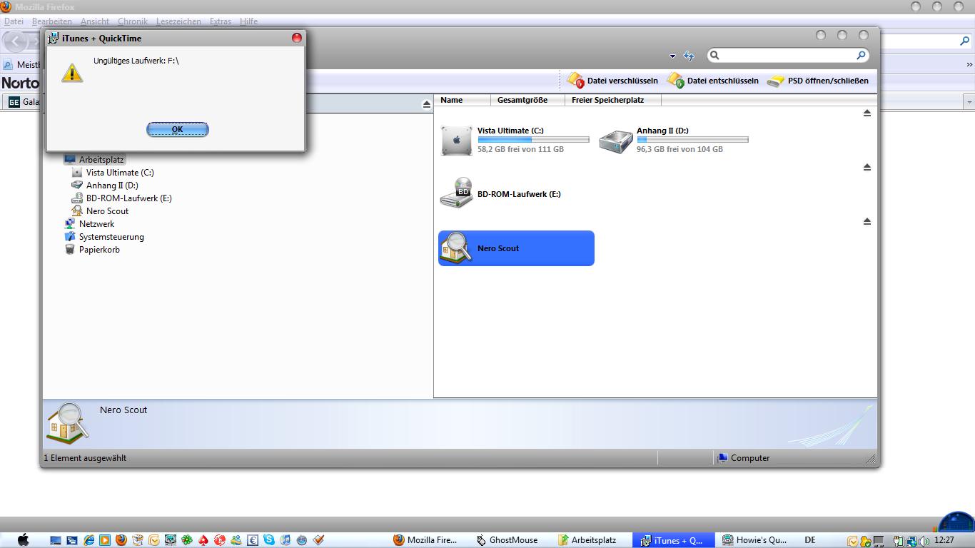Open Datei verschlüsseln in the toolbar
The image size is (975, 548).
tap(612, 81)
